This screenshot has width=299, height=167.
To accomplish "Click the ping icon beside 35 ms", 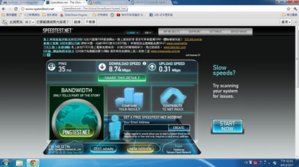I will (x=52, y=66).
